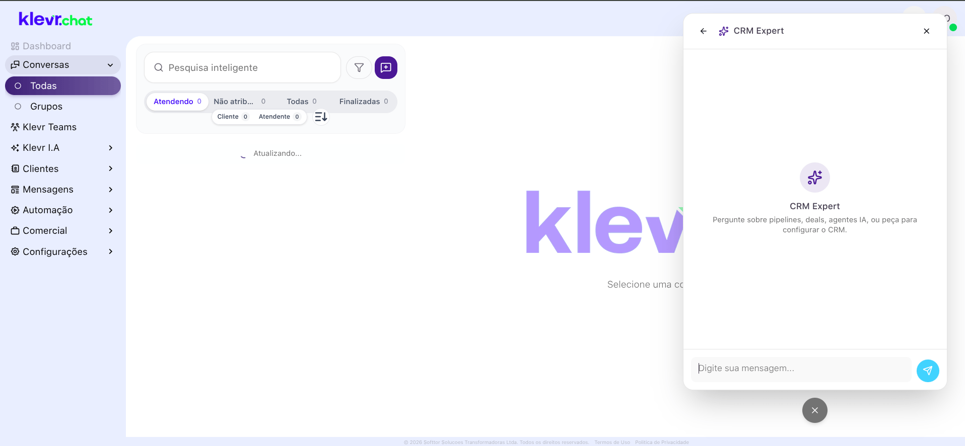Open Política de Privacidade link
Viewport: 965px width, 446px height.
point(662,442)
